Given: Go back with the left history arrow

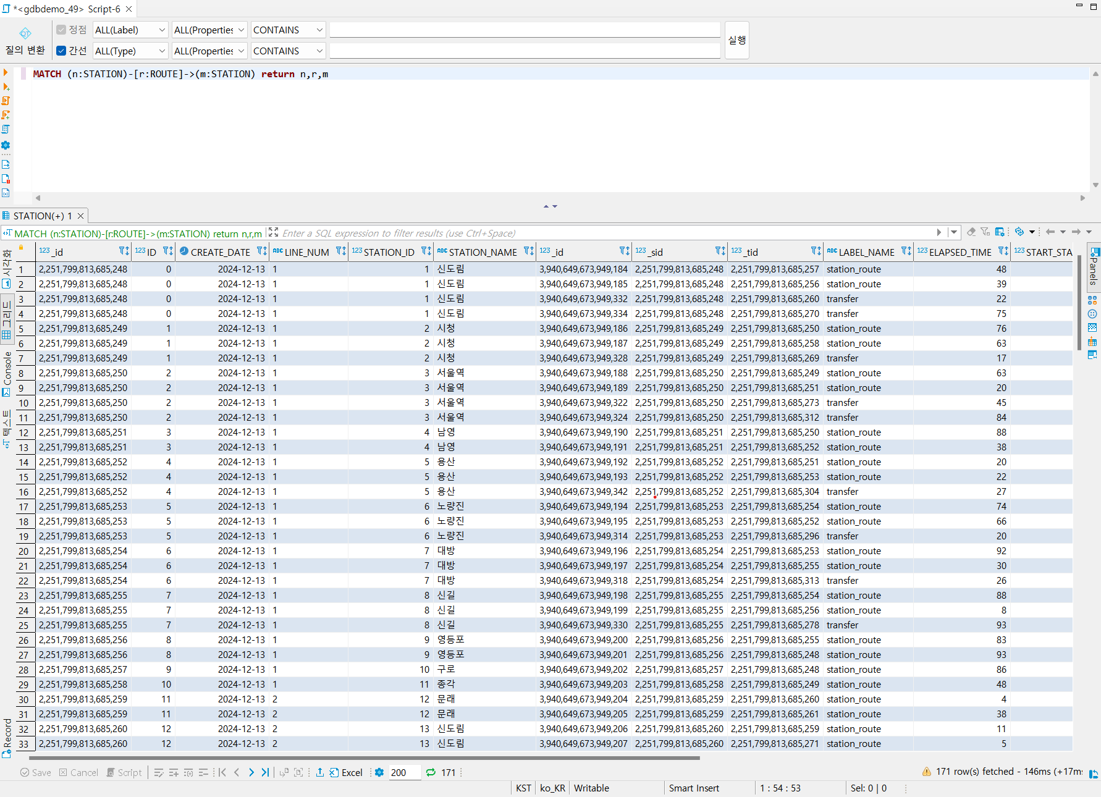Looking at the screenshot, I should click(1050, 232).
